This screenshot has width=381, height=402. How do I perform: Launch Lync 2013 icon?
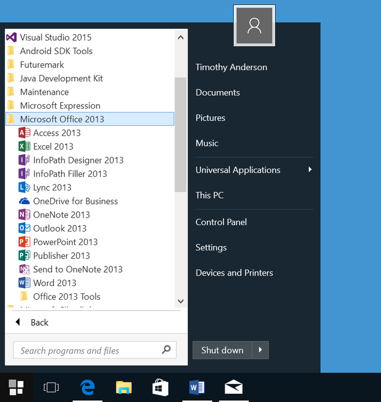pos(24,187)
